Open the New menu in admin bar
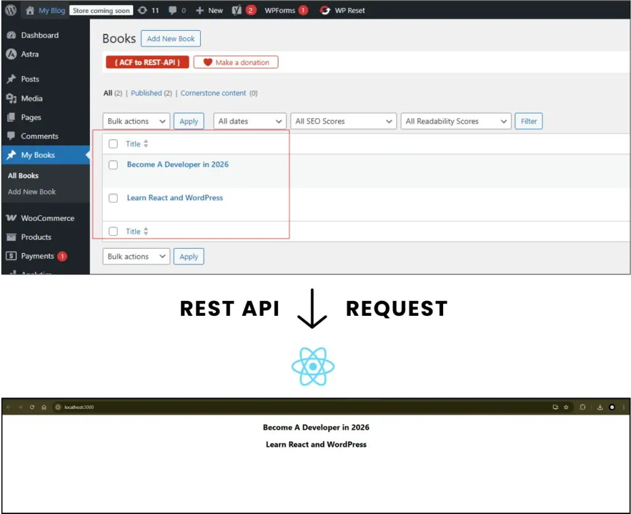631x514 pixels. pos(209,10)
